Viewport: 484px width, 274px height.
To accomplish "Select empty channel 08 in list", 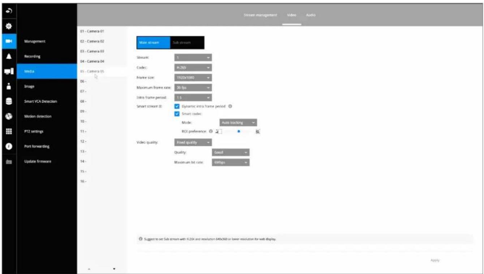I will coord(102,102).
